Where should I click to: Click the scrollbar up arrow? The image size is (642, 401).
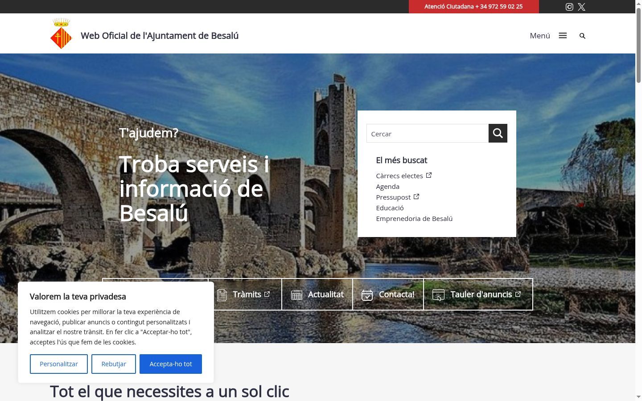(638, 3)
